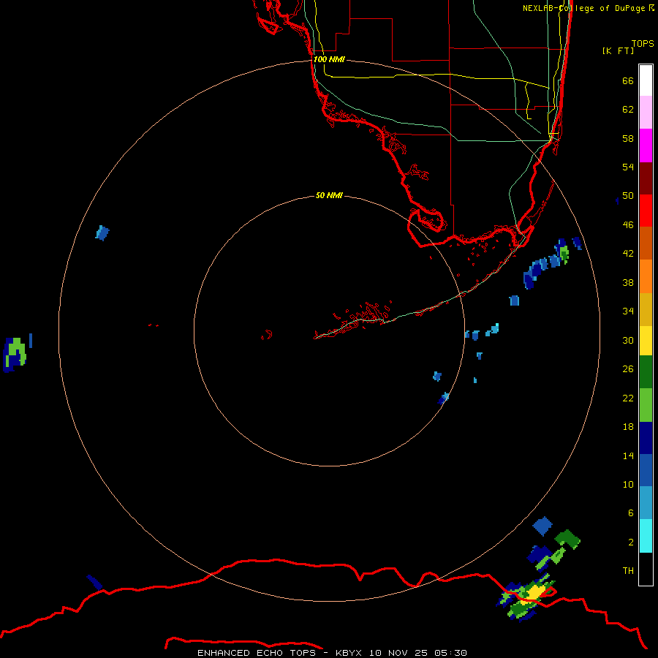The image size is (658, 658).
Task: Click the 'TH' threshold legend label
Action: click(x=628, y=570)
